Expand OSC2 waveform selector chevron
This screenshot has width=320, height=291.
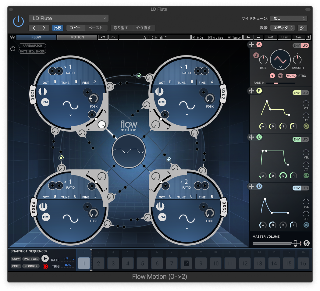tap(187, 115)
